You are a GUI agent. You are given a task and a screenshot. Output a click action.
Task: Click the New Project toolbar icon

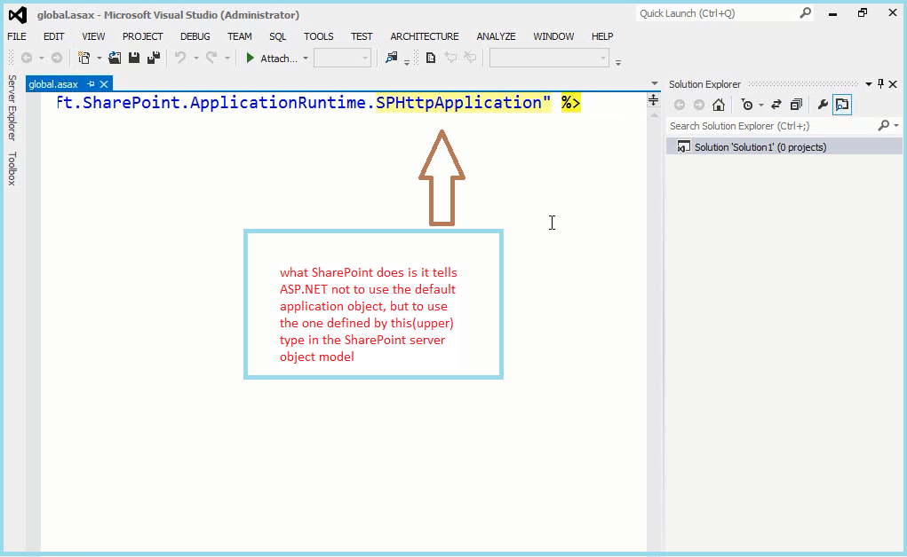coord(85,57)
